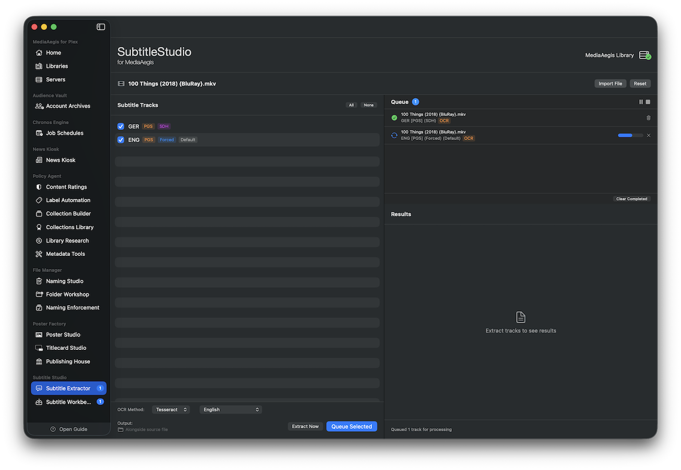Click the Label Automation tag icon
This screenshot has width=681, height=470.
point(39,201)
